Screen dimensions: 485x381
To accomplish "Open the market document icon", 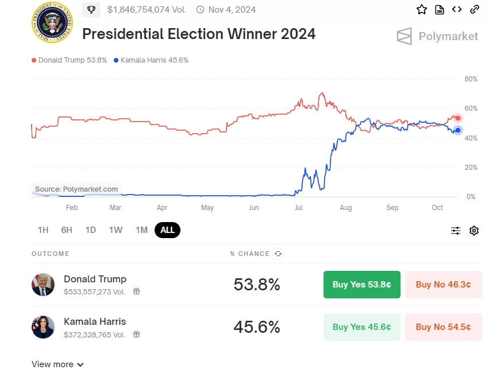I will 440,9.
